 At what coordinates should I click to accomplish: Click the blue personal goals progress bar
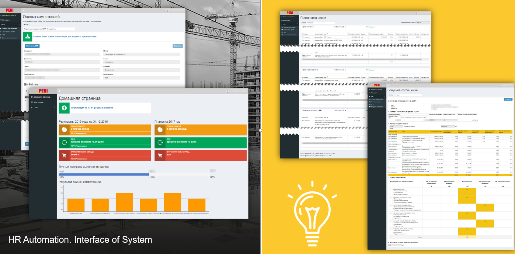104,174
